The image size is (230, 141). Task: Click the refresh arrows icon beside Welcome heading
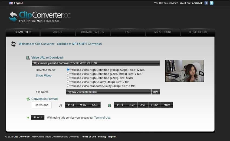13,44
